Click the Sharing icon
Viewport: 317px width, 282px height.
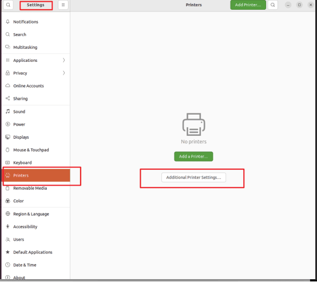[7, 99]
